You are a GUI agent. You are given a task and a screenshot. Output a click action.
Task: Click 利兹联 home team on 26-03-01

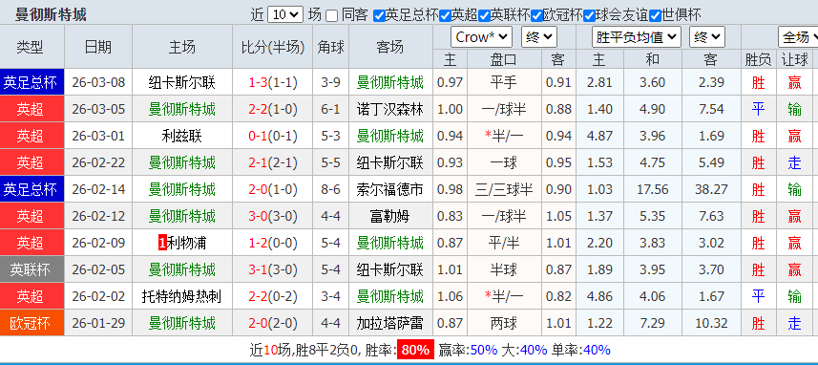181,137
